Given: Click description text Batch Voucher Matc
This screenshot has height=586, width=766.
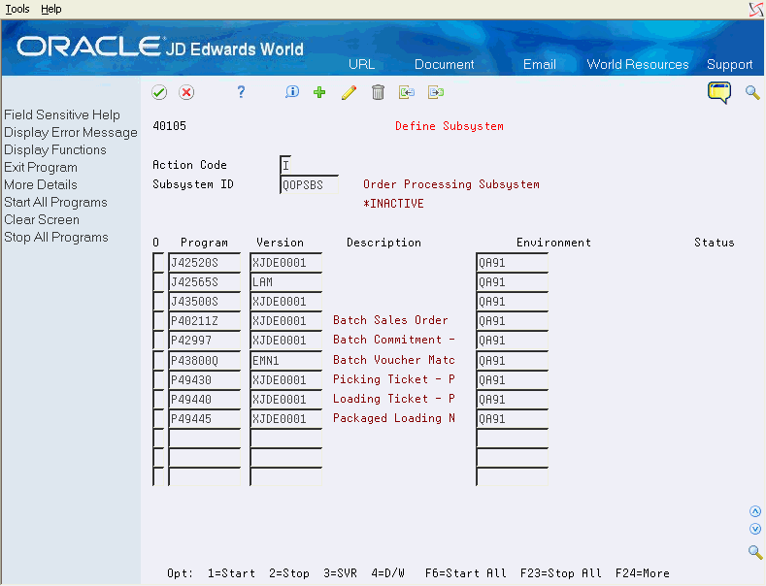Looking at the screenshot, I should [394, 360].
